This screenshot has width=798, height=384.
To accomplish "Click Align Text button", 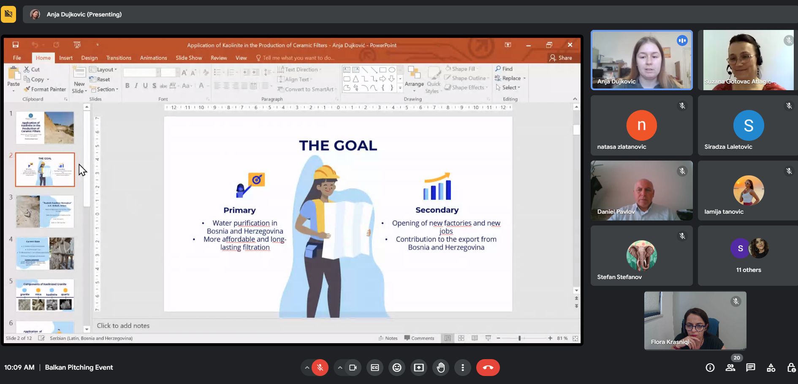I will click(x=295, y=79).
